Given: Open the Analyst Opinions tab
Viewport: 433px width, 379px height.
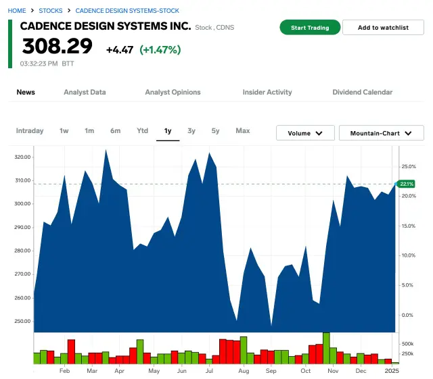Looking at the screenshot, I should pyautogui.click(x=173, y=93).
